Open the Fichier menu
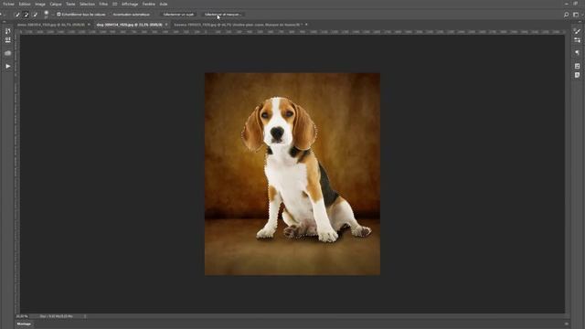Screen dimensions: 585x329 [8, 4]
